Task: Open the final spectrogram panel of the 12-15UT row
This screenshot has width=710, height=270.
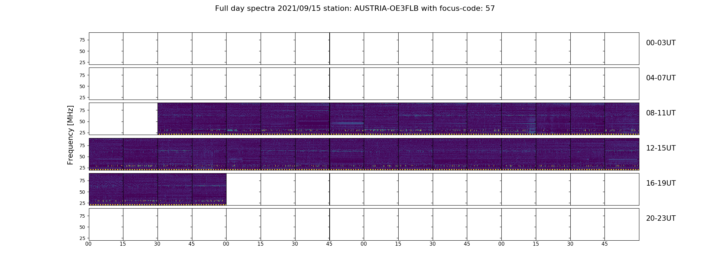Action: pos(622,154)
